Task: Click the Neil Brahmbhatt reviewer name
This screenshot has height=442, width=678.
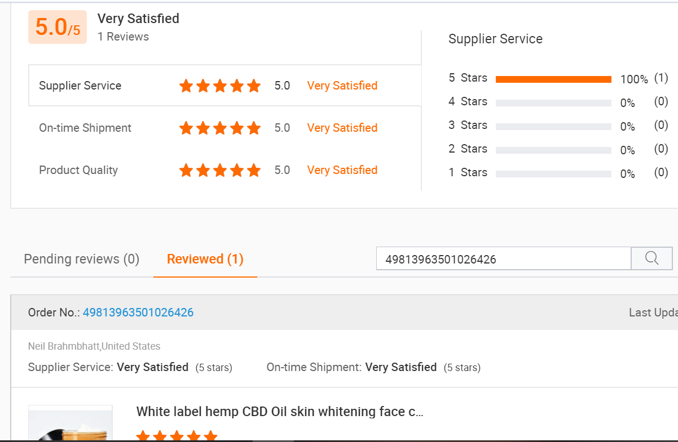Action: point(64,346)
